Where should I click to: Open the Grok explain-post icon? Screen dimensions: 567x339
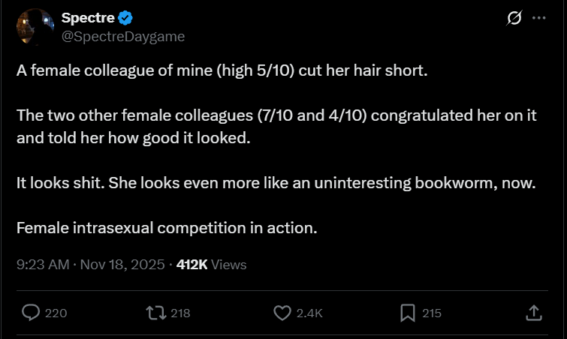[514, 19]
